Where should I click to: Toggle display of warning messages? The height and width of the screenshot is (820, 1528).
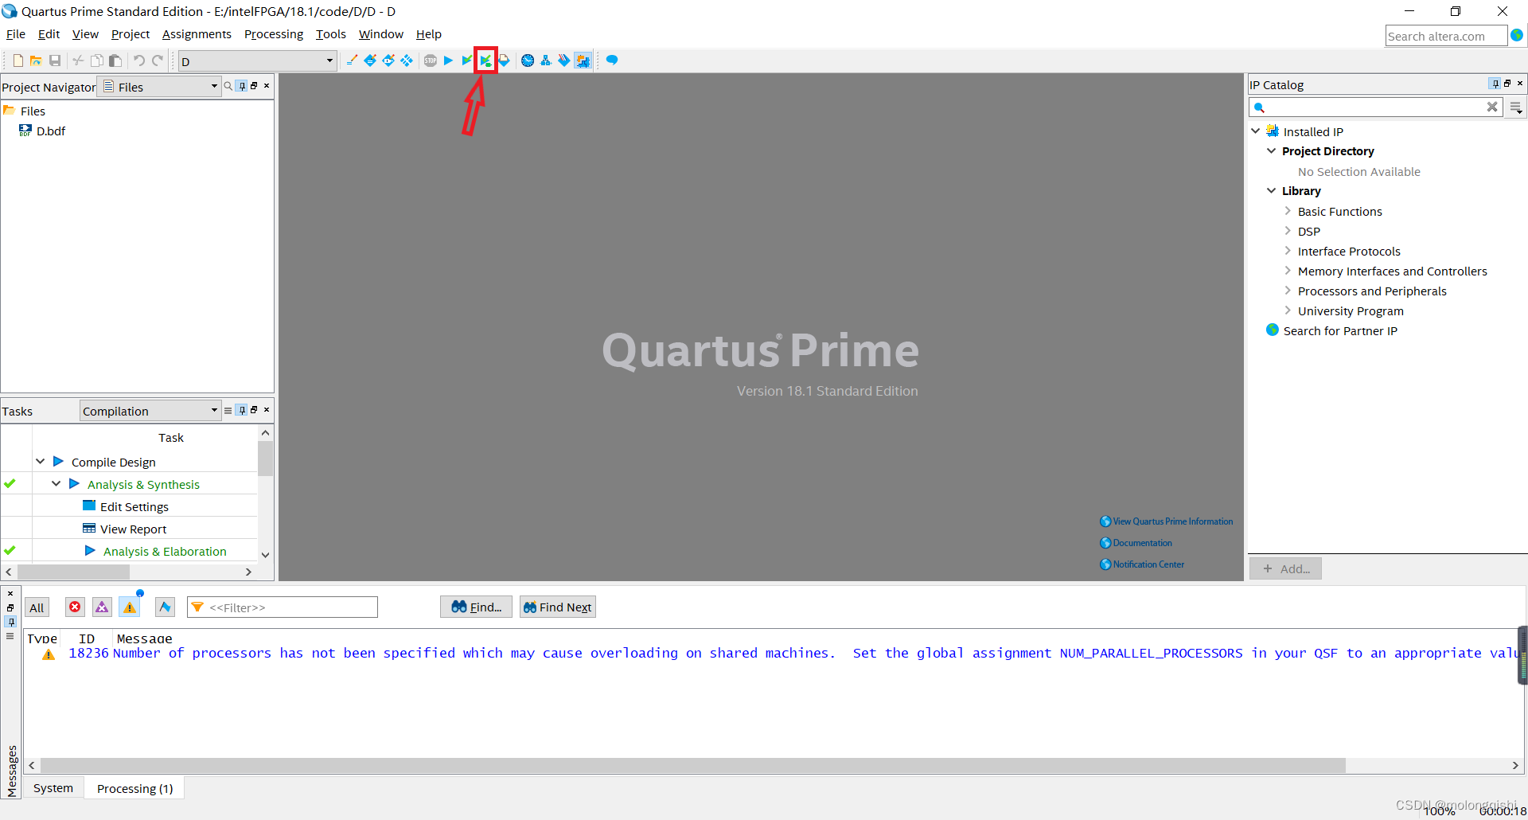pyautogui.click(x=129, y=607)
